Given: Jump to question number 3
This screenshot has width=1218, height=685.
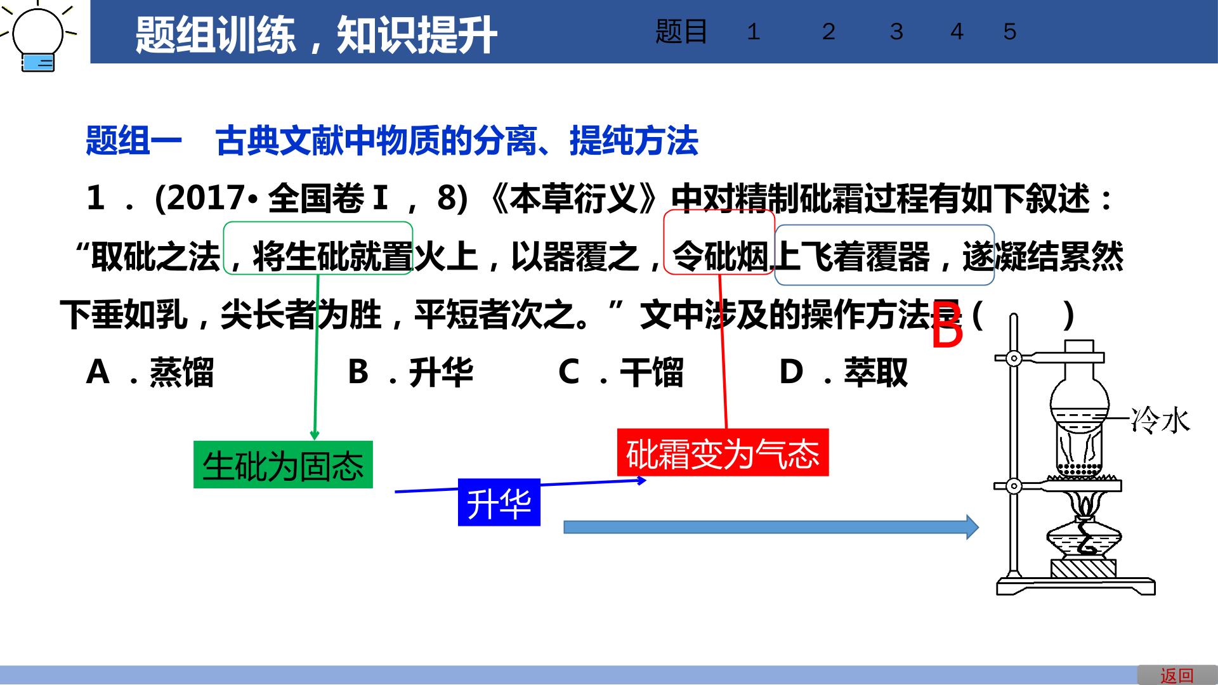Looking at the screenshot, I should click(896, 32).
